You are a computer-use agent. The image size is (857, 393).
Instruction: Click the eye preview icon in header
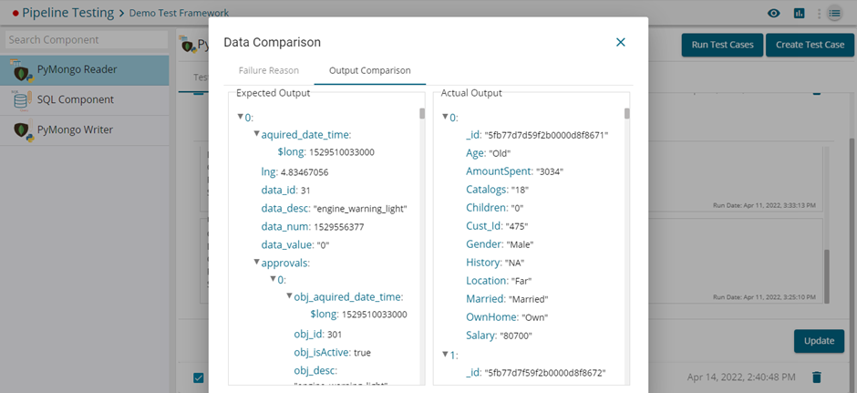pos(774,13)
